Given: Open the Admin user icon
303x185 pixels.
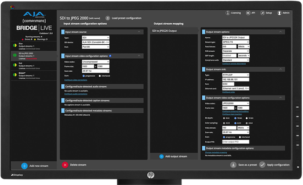Looking at the screenshot, I should pyautogui.click(x=279, y=13).
